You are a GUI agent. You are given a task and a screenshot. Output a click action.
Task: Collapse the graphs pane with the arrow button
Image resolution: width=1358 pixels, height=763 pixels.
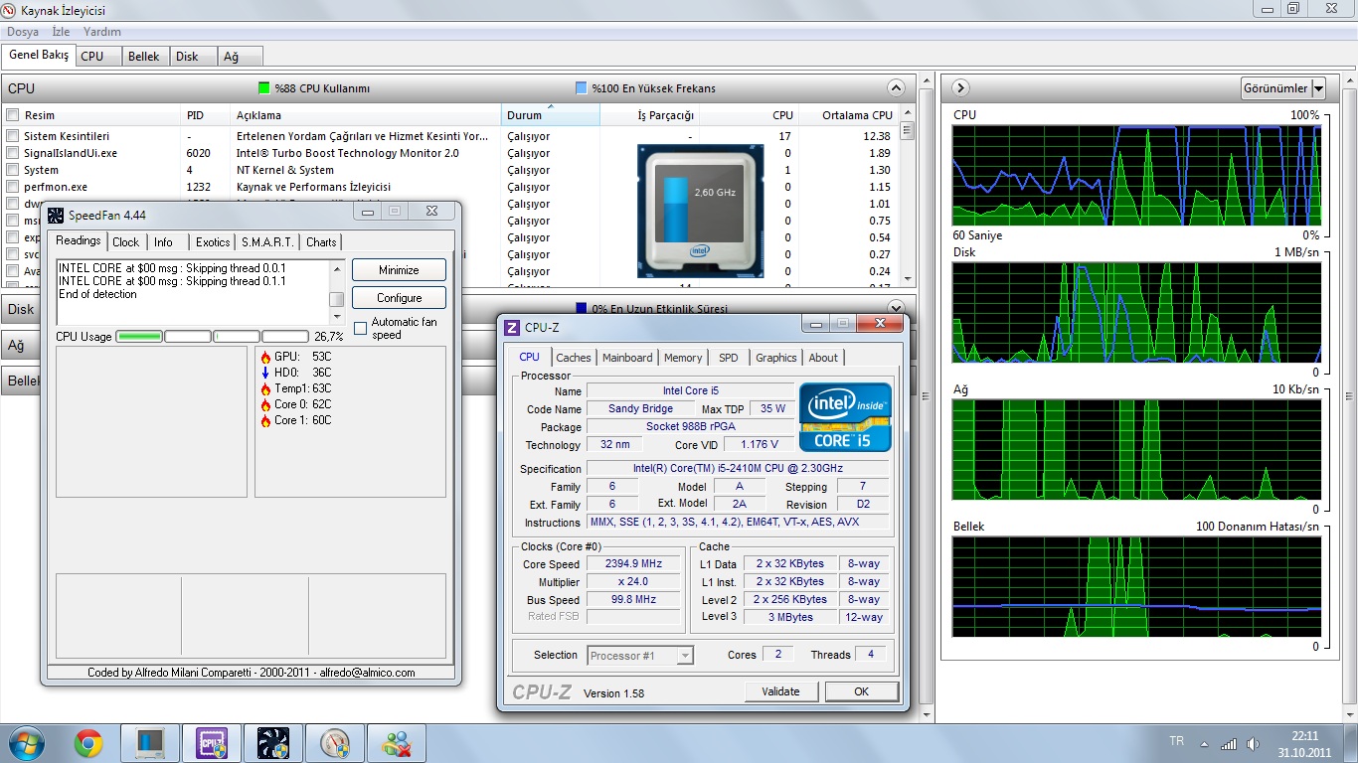tap(960, 88)
